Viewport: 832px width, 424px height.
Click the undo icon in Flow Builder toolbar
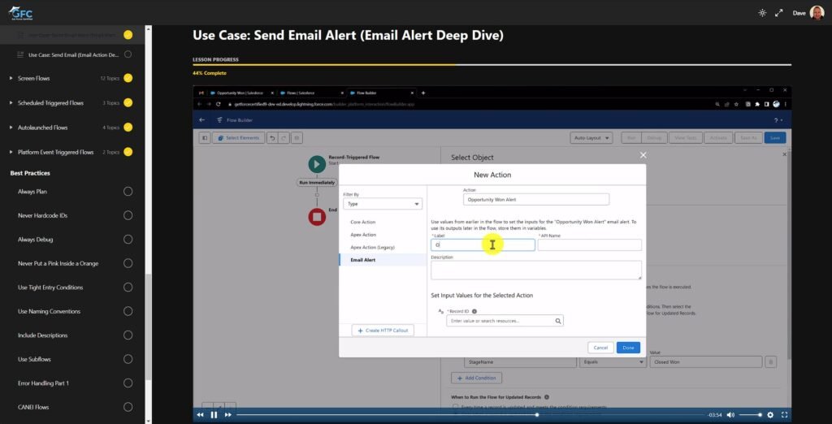pos(273,138)
